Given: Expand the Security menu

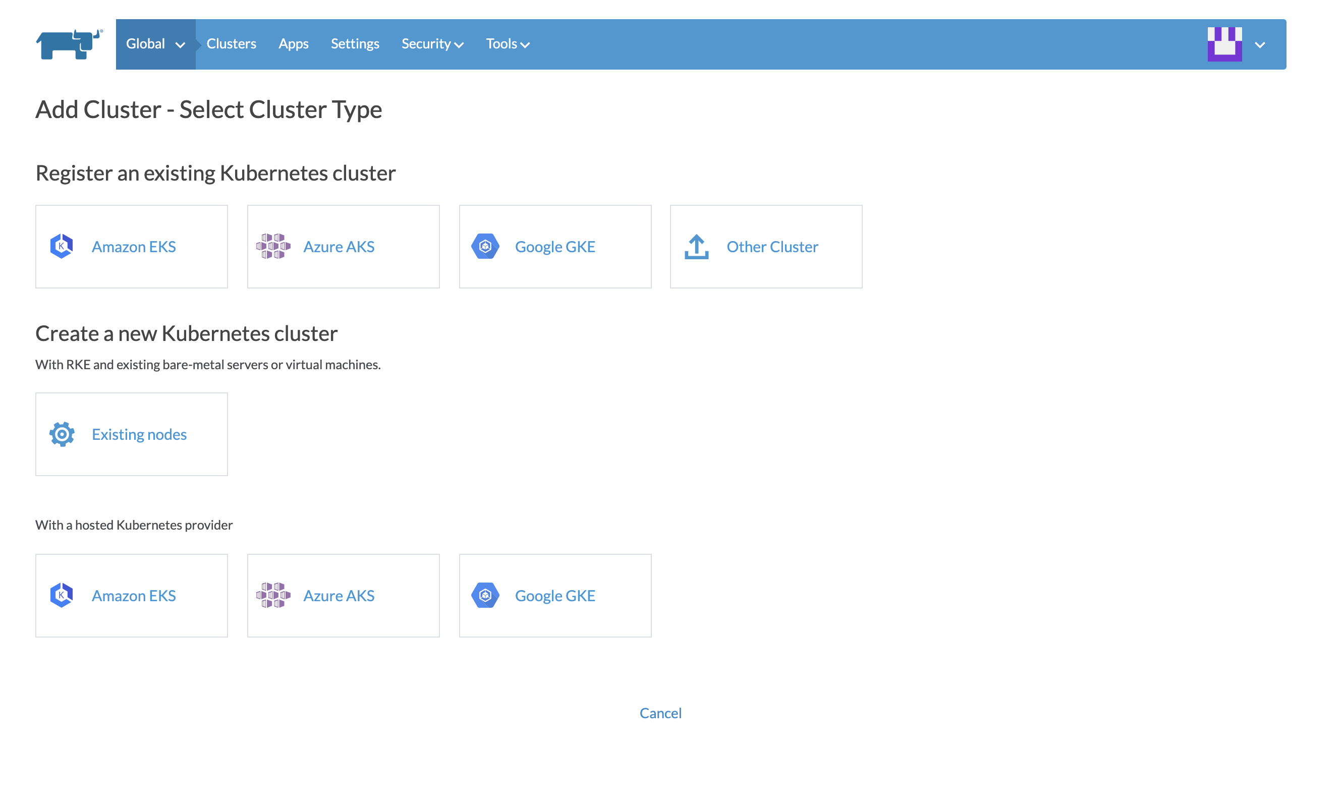Looking at the screenshot, I should (432, 43).
